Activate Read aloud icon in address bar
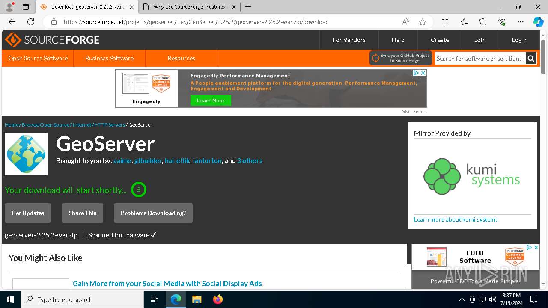Image resolution: width=548 pixels, height=308 pixels. pos(405,22)
